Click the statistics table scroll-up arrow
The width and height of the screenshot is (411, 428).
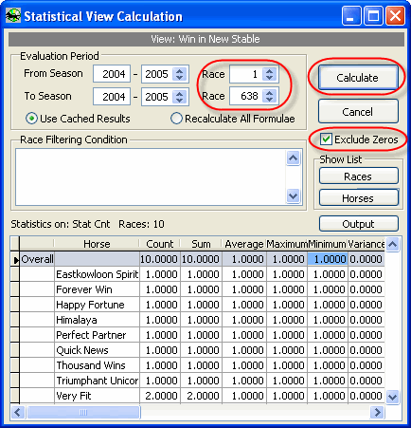[393, 244]
